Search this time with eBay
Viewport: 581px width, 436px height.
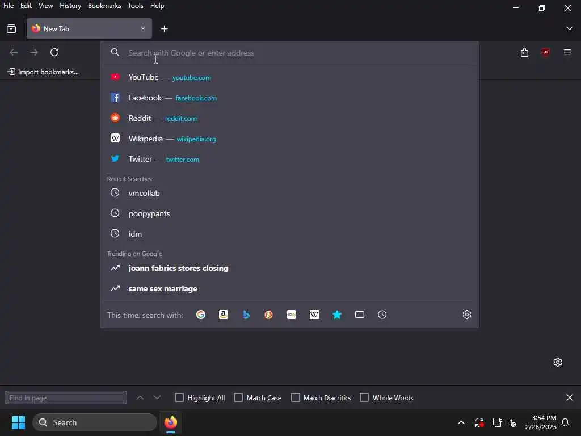click(292, 315)
